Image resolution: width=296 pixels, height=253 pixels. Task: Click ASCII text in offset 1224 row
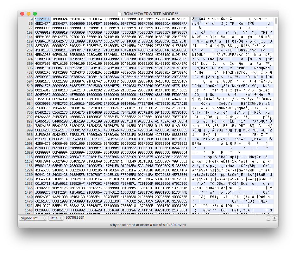(x=232, y=170)
